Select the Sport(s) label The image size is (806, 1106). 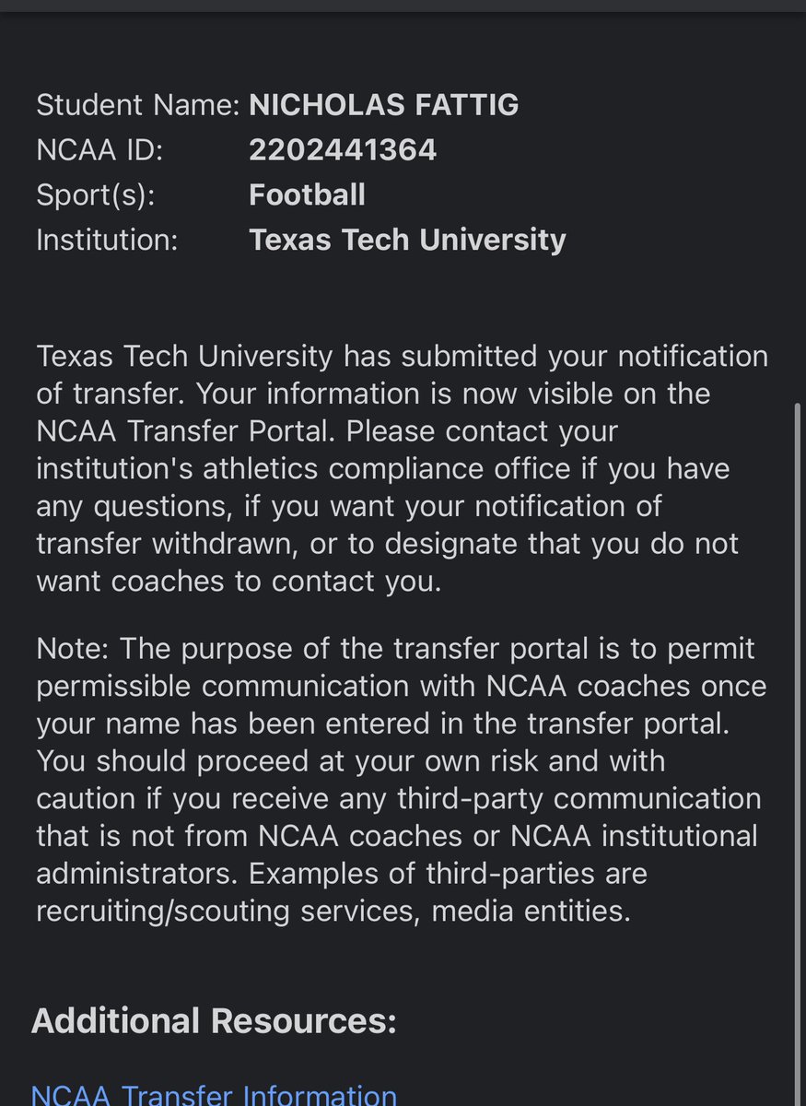pyautogui.click(x=96, y=195)
